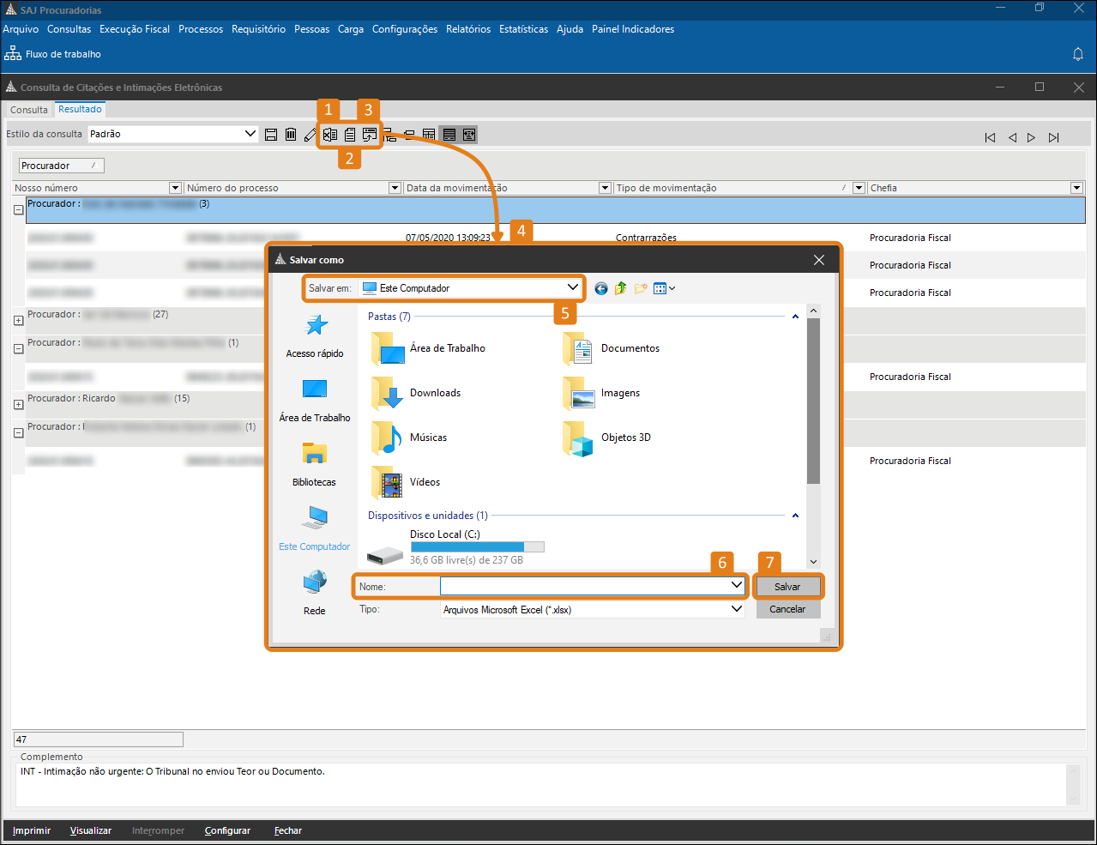Click the Excel export icon in the toolbar
Image resolution: width=1097 pixels, height=845 pixels.
pyautogui.click(x=329, y=135)
